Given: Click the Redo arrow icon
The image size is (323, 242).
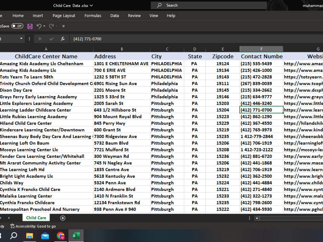Looking at the screenshot, I should (x=51, y=26).
